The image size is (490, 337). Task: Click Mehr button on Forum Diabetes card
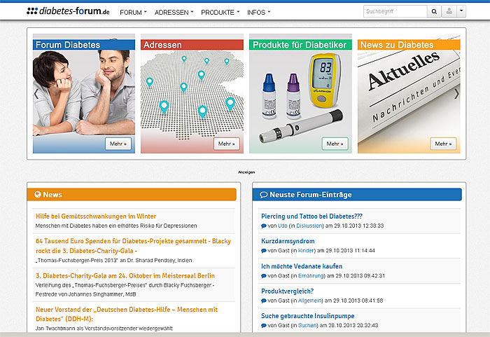pyautogui.click(x=118, y=144)
